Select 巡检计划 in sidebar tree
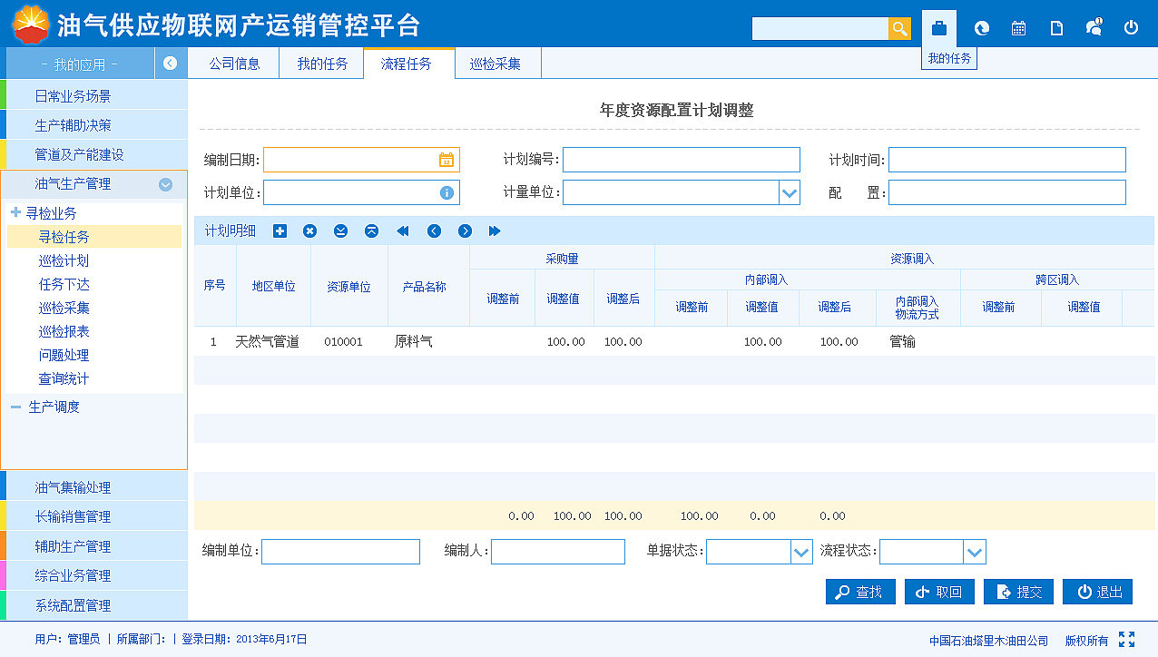Screen dimensions: 1158x657 click(64, 260)
